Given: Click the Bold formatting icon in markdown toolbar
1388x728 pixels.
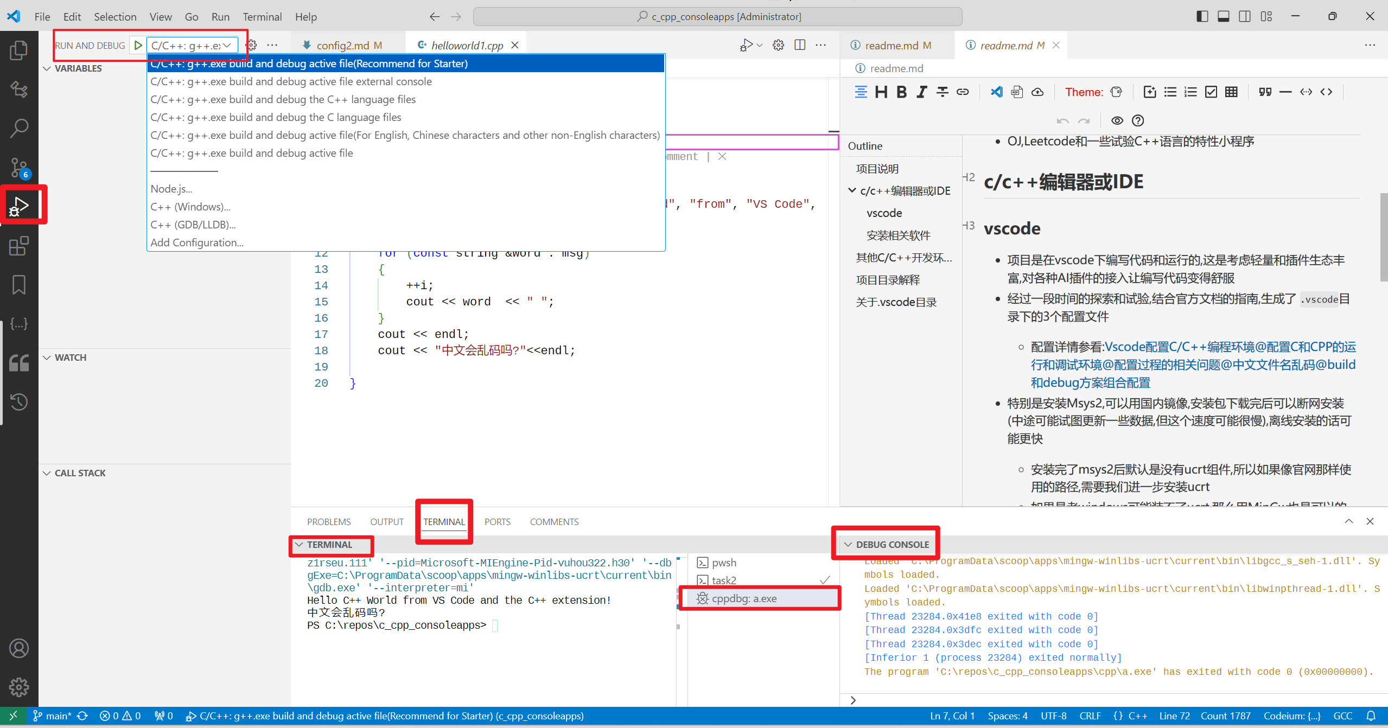Looking at the screenshot, I should click(x=901, y=92).
